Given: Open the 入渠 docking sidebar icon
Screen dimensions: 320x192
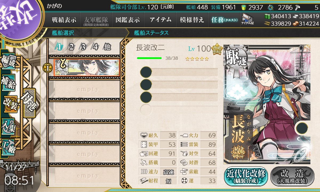Looking at the screenshot, I should [8, 125].
